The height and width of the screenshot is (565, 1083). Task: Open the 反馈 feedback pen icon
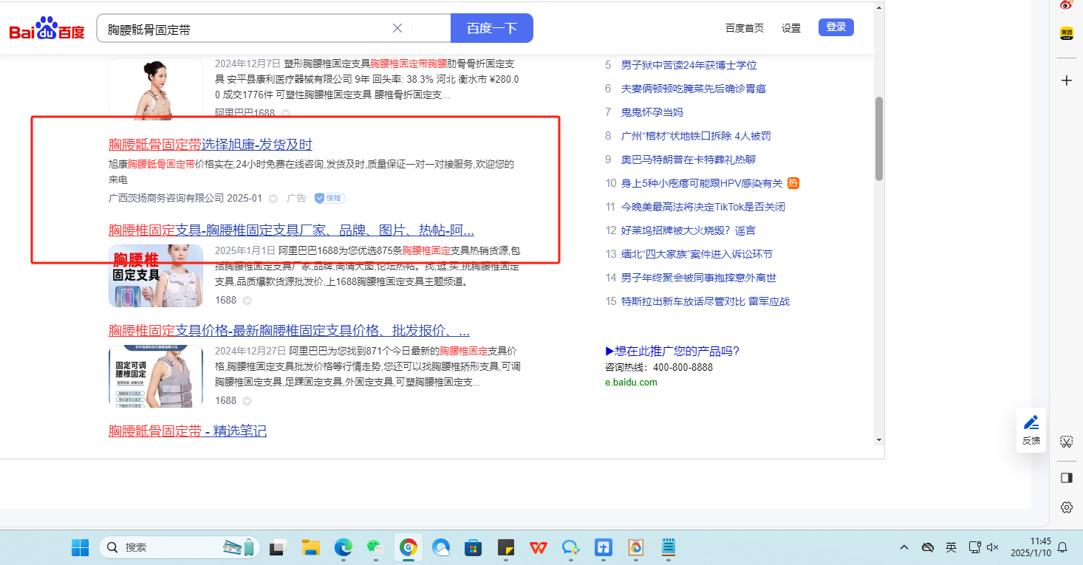[x=1031, y=423]
